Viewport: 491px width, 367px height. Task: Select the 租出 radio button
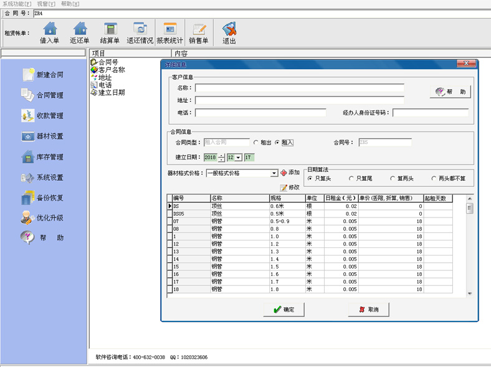point(256,143)
